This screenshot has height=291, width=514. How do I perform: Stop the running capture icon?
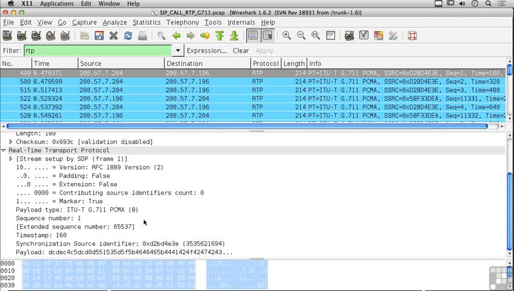tap(50, 35)
